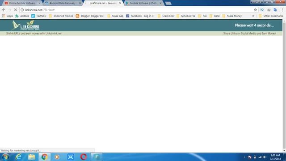
Task: Open the Blogger Dashboard bookmark
Action: [x=89, y=16]
